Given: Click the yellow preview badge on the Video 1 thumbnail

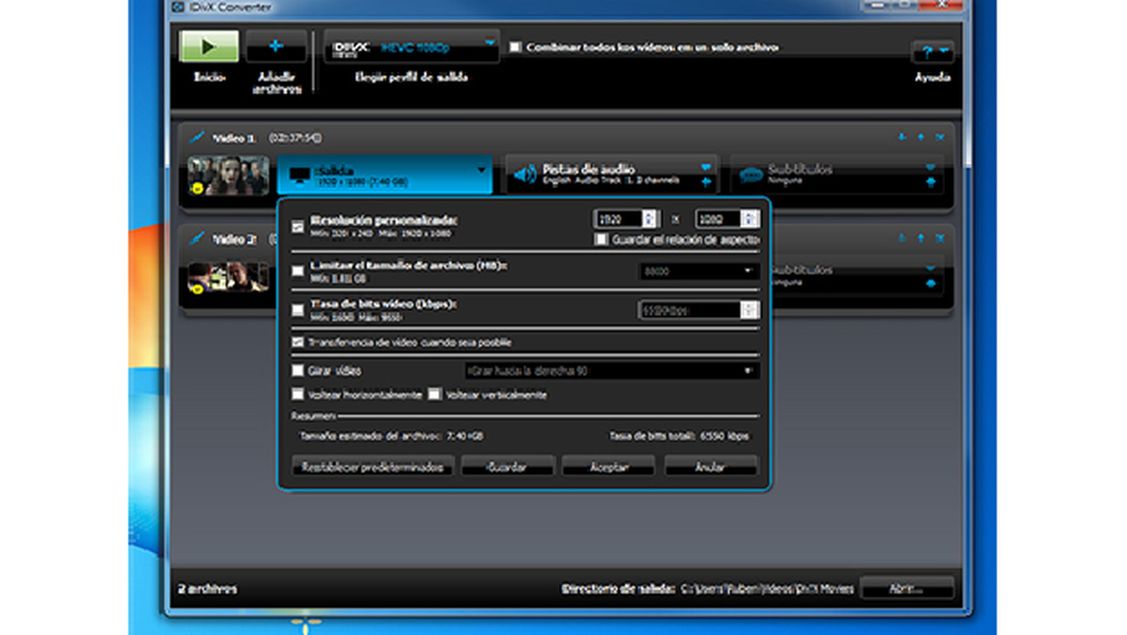Looking at the screenshot, I should [197, 188].
